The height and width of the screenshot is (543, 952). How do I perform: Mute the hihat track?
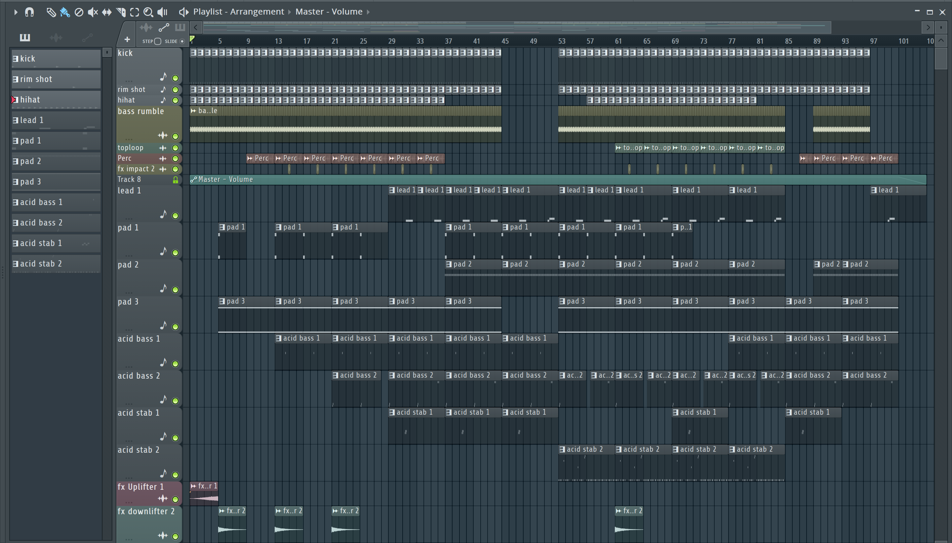[175, 100]
